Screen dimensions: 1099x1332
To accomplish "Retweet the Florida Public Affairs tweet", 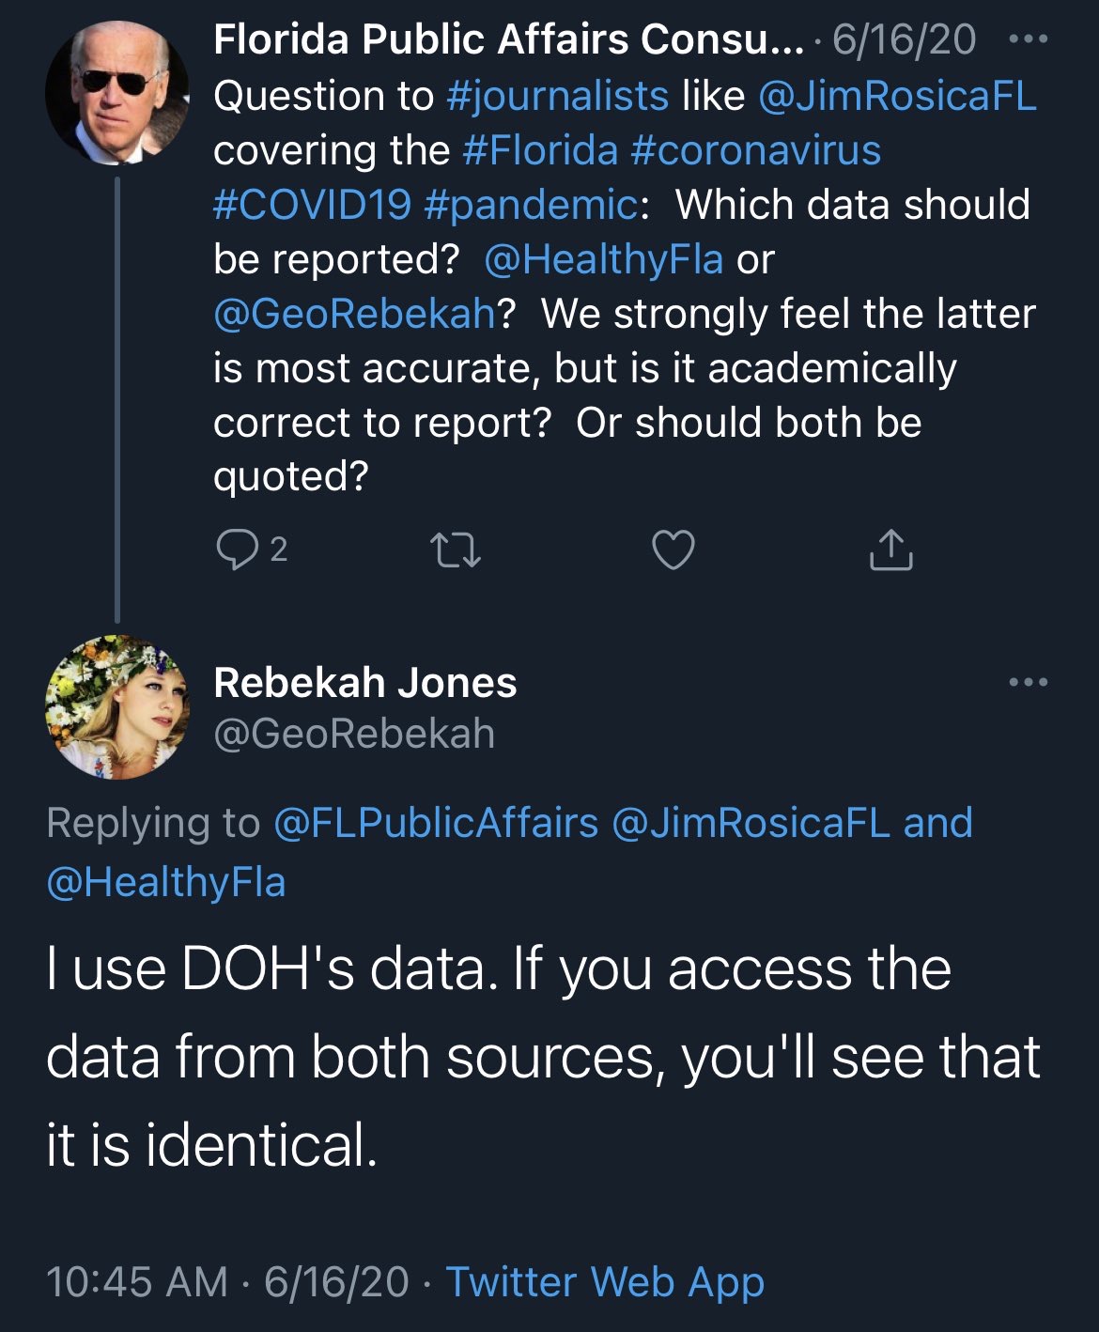I will click(456, 550).
